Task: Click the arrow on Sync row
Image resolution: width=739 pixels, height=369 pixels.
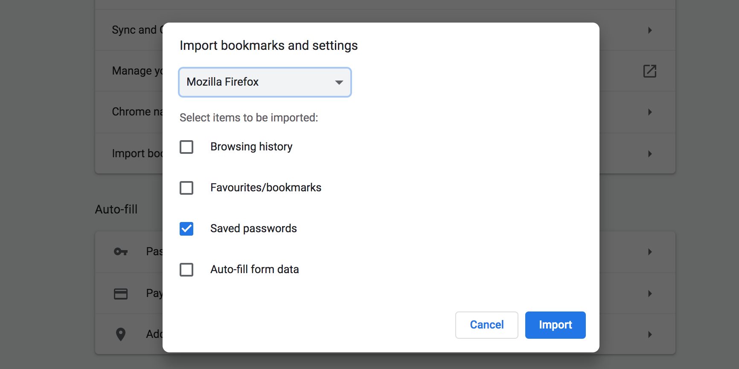Action: [649, 30]
